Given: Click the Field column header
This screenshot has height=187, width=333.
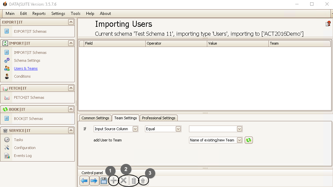Looking at the screenshot, I should click(115, 43).
